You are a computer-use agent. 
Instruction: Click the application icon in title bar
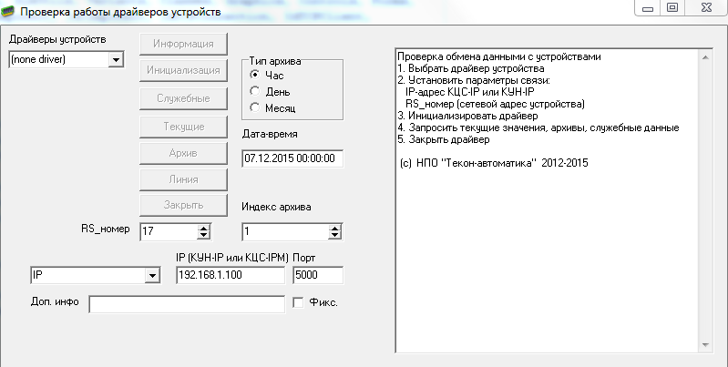click(9, 11)
